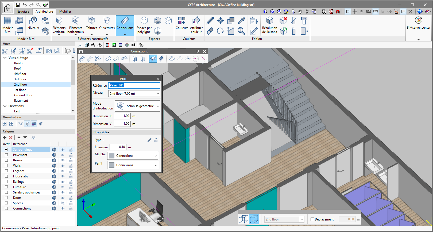Open the Niveau dropdown showing 2nd floor

point(134,94)
